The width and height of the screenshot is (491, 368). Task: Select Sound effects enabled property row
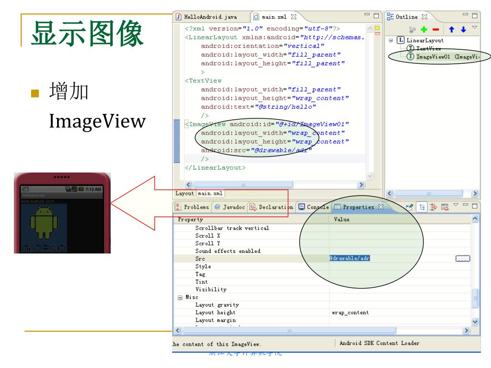point(323,251)
